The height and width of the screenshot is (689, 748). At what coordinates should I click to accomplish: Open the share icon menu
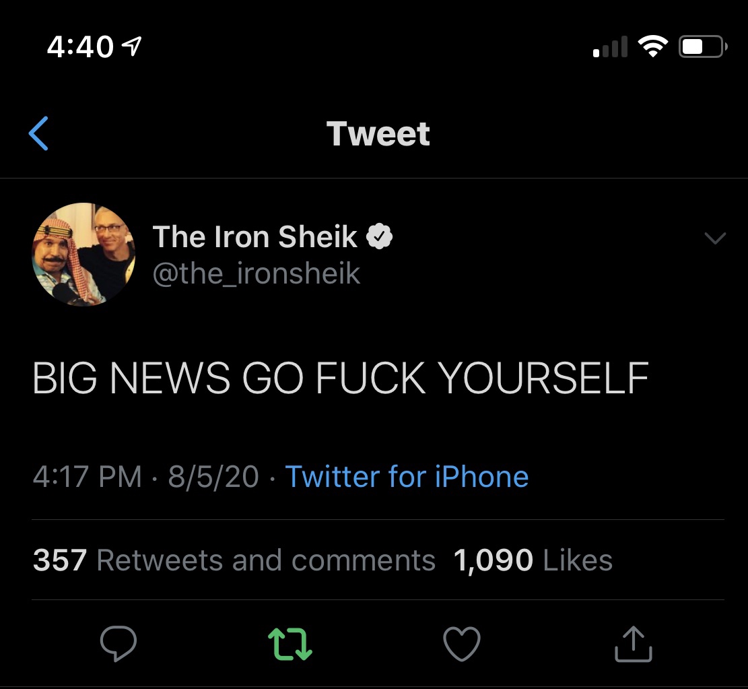point(634,643)
